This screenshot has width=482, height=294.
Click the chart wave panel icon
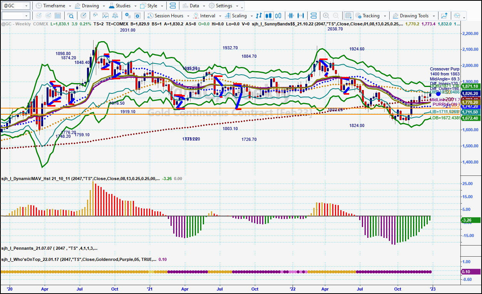pyautogui.click(x=105, y=16)
